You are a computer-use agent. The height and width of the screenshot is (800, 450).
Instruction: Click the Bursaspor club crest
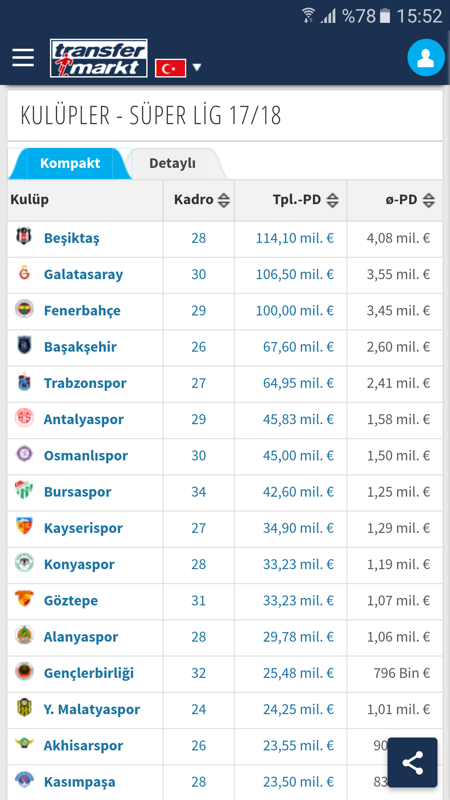tap(24, 490)
